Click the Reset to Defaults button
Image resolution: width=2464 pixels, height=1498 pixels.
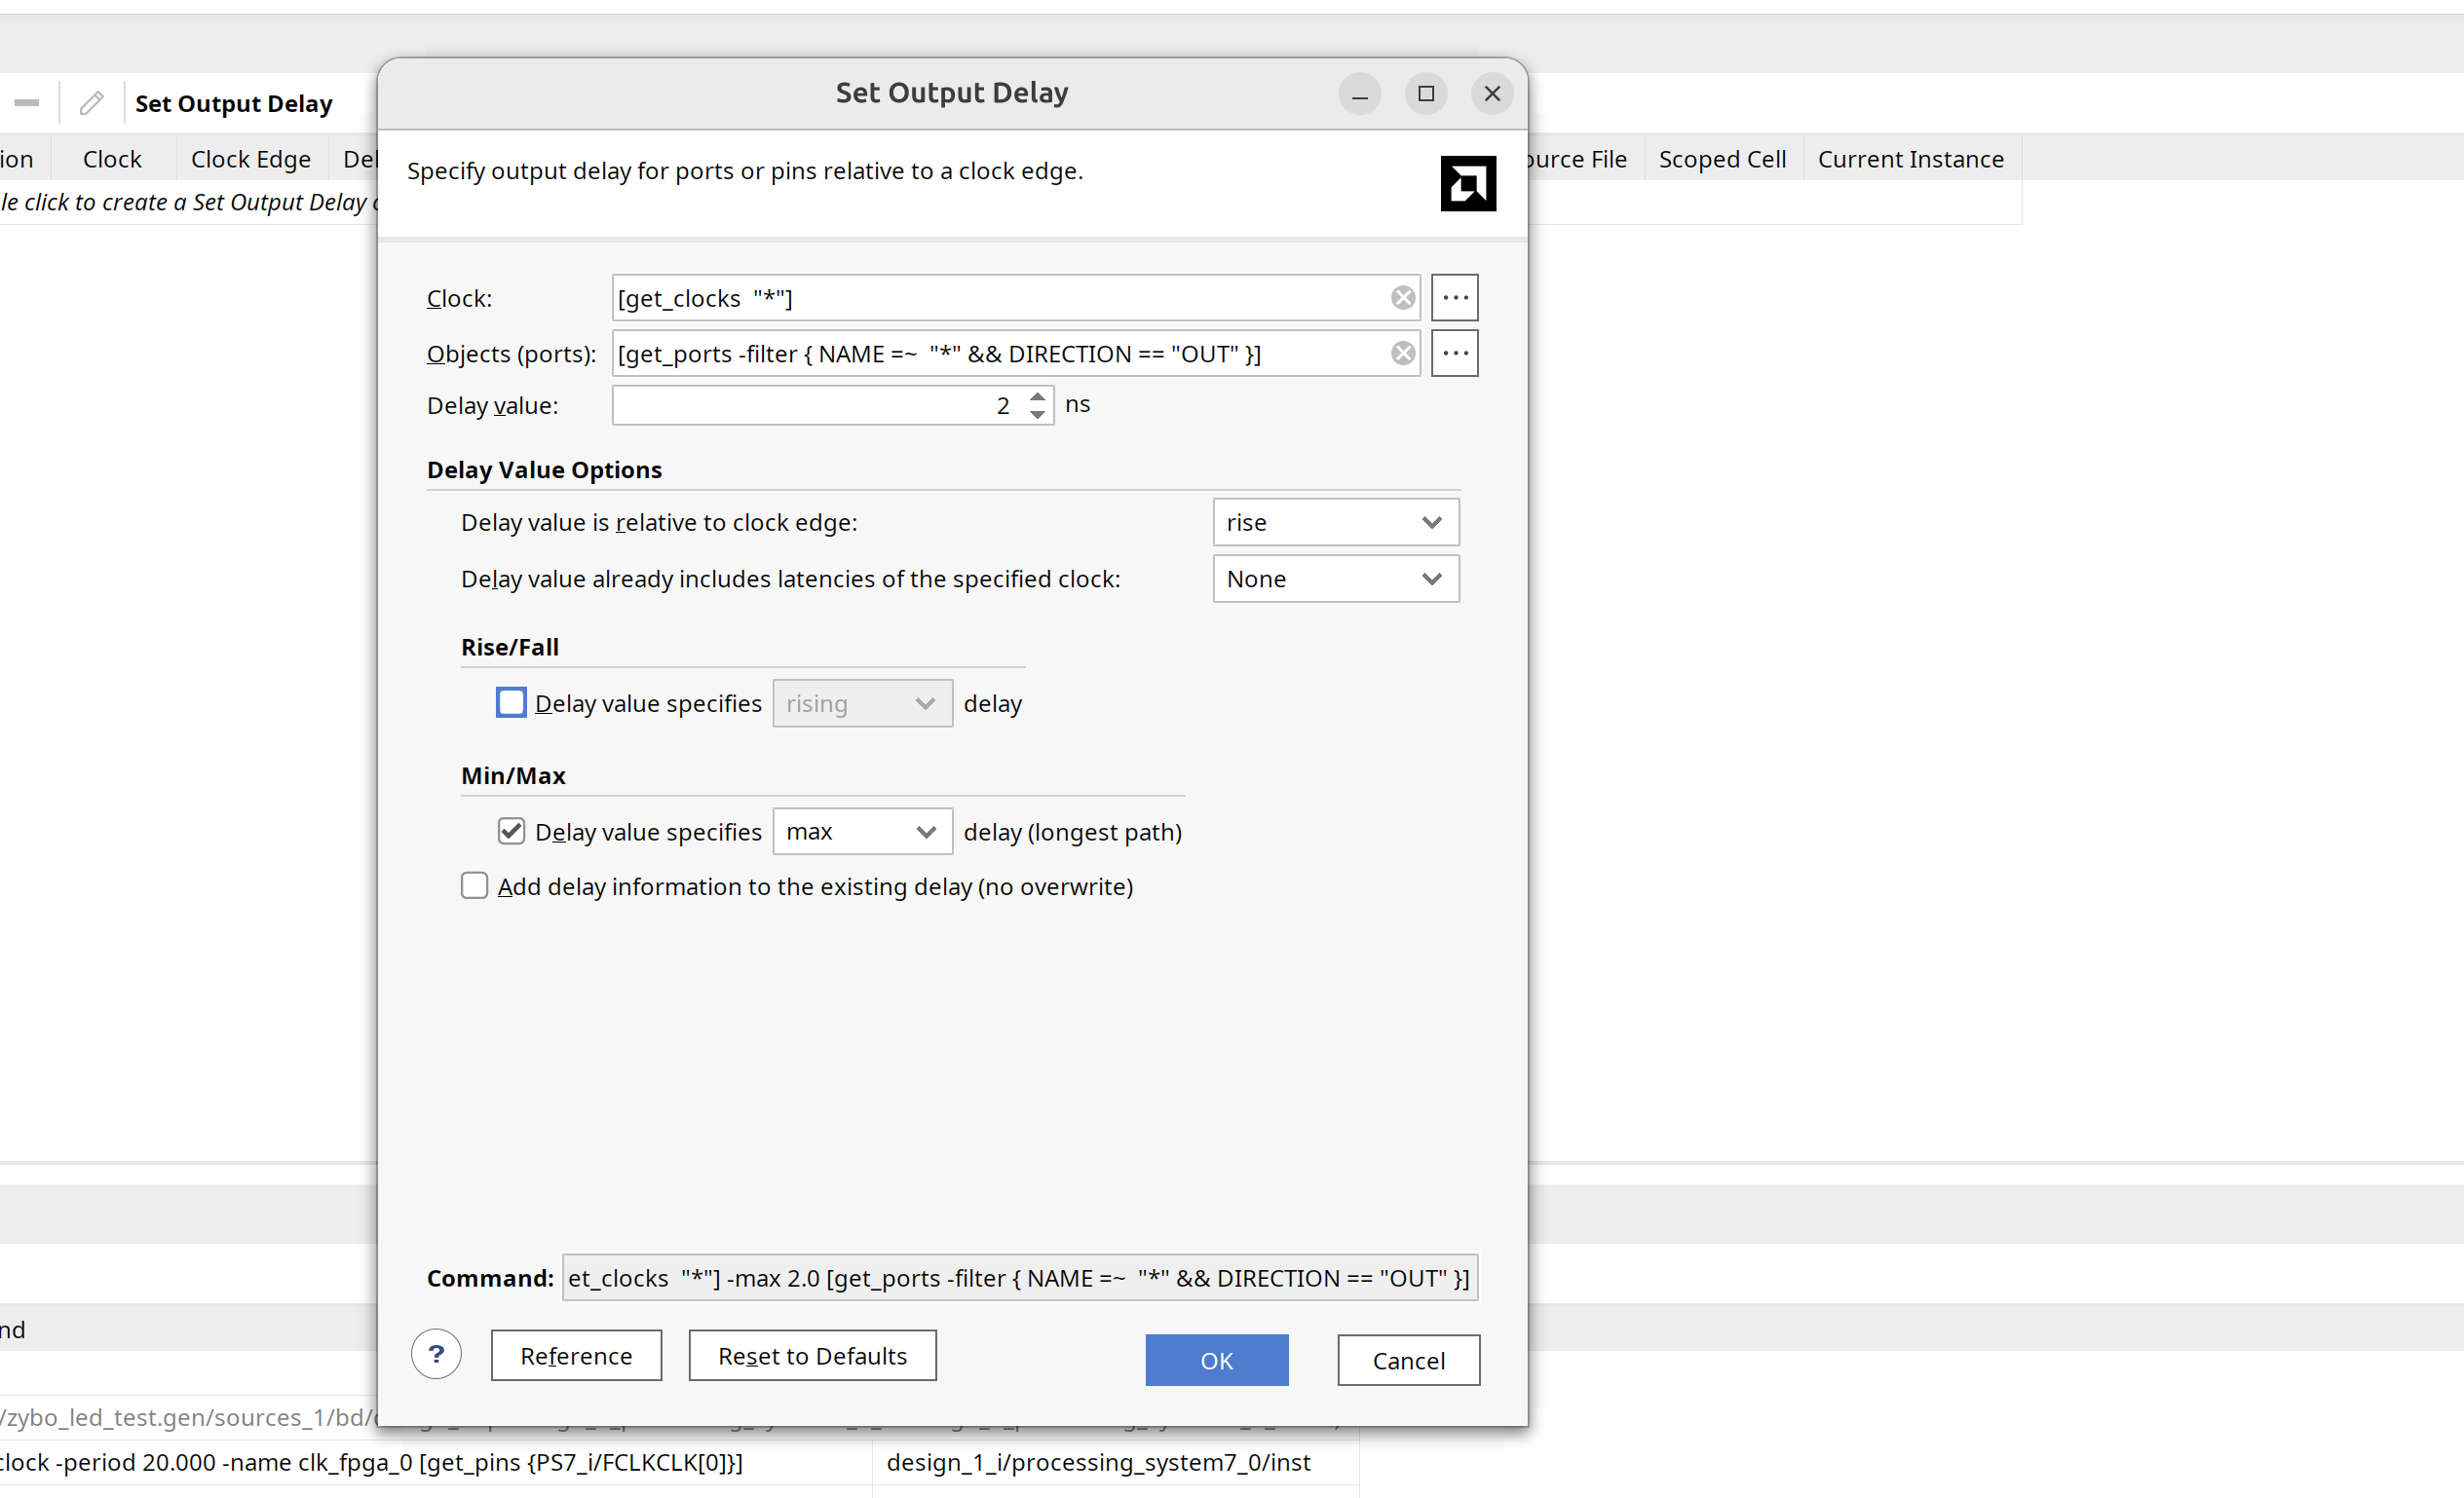point(812,1356)
